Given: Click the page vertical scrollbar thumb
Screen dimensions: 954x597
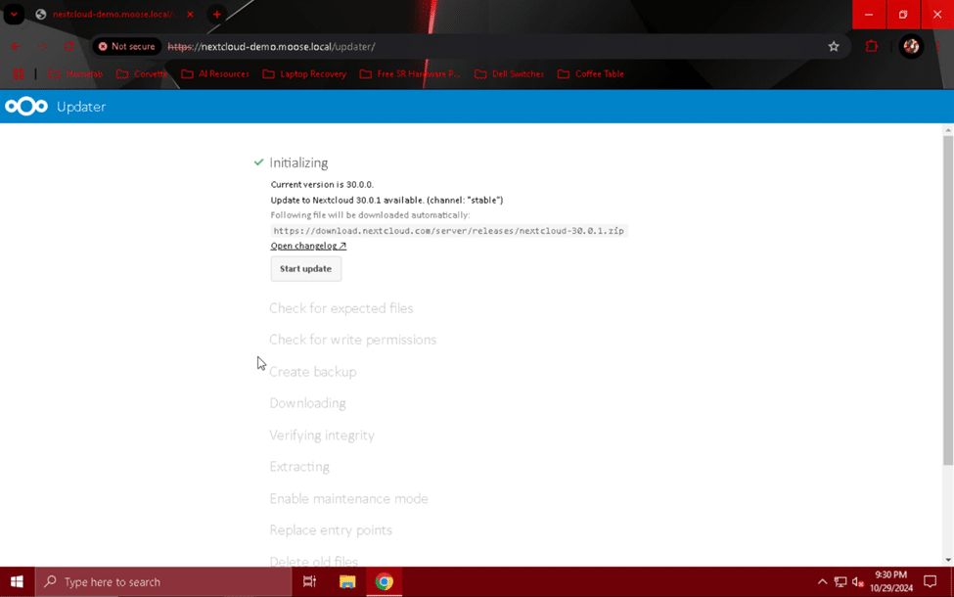Looking at the screenshot, I should (948, 300).
